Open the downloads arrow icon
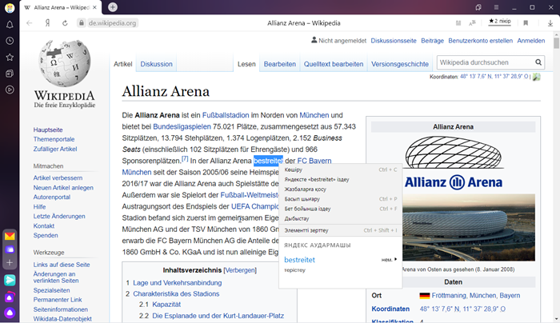Viewport: 560px width, 323px height. (x=550, y=23)
